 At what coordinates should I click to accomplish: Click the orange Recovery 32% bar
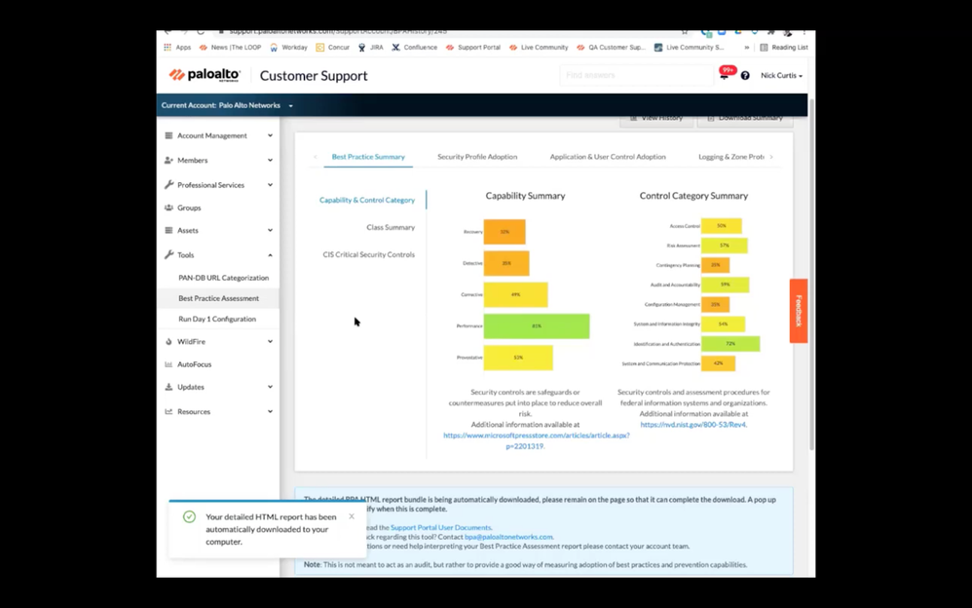(x=505, y=232)
